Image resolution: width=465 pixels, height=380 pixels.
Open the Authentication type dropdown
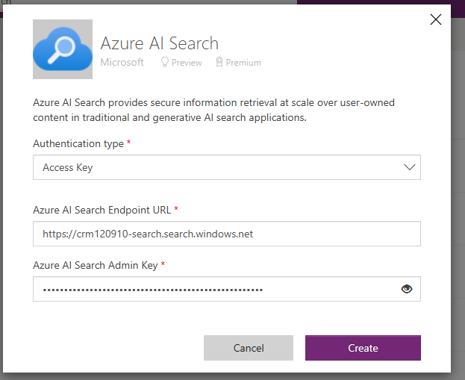(x=227, y=167)
